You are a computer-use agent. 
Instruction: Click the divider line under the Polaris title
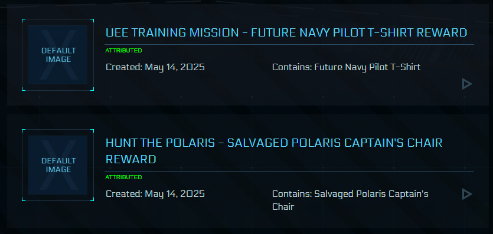click(x=289, y=172)
